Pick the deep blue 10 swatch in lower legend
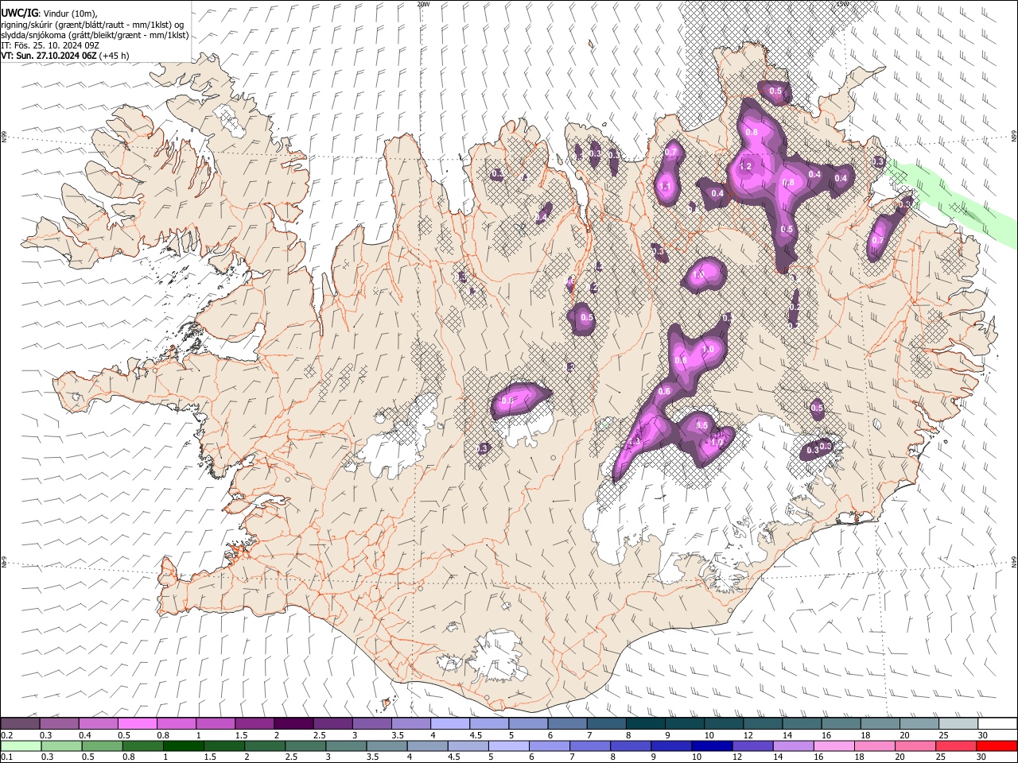The image size is (1018, 763). (x=711, y=746)
